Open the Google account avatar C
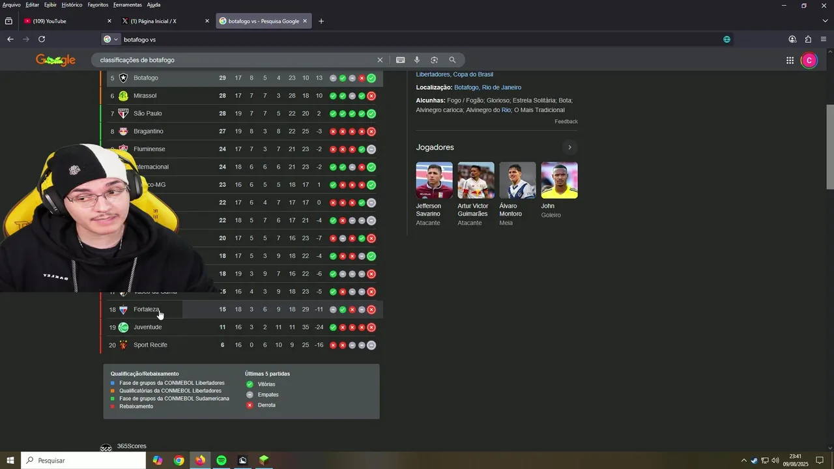The height and width of the screenshot is (469, 834). click(809, 61)
